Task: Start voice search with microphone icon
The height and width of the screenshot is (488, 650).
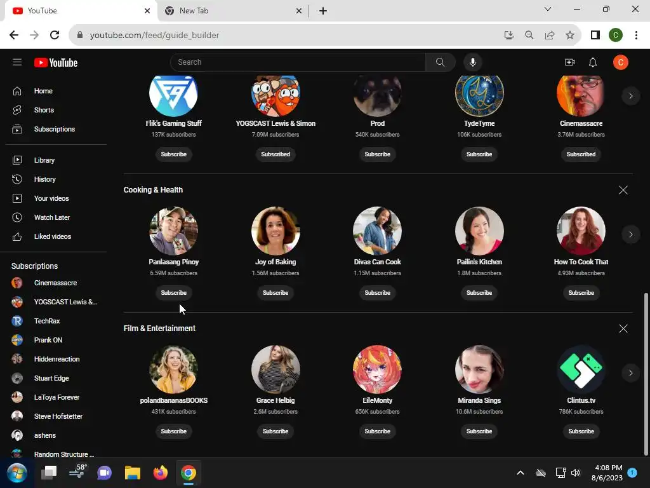Action: (472, 62)
